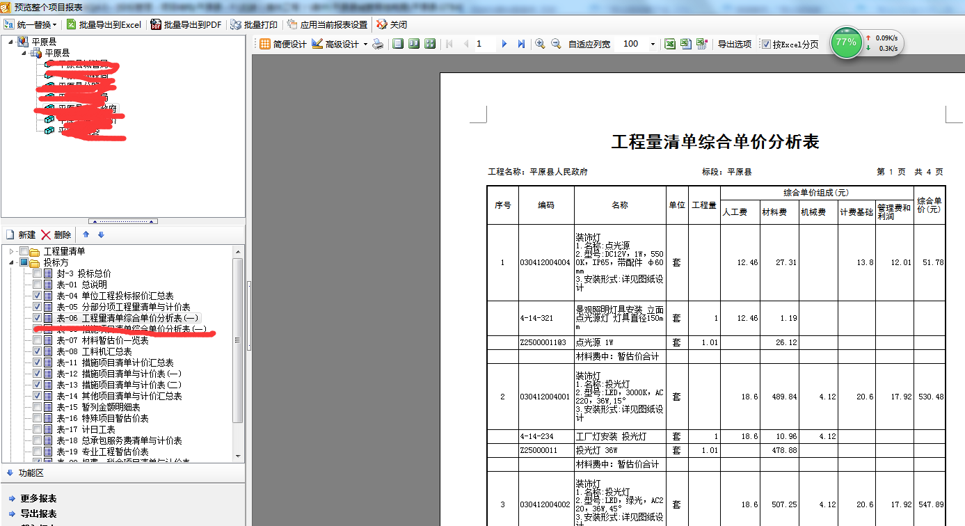
Task: Click the printer icon in preview toolbar
Action: (378, 44)
